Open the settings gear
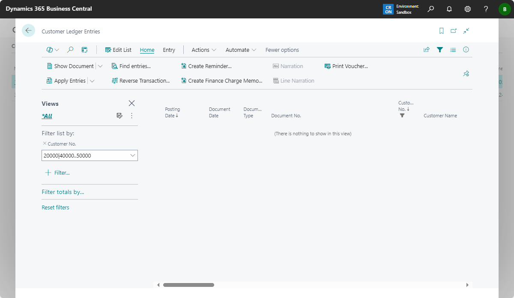 pos(468,9)
